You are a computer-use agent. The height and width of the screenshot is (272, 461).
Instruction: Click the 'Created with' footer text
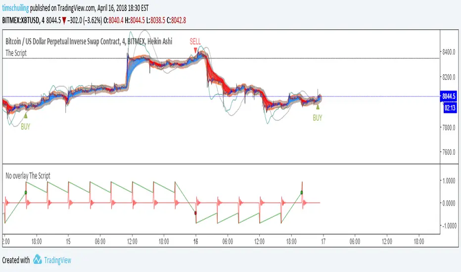click(x=16, y=260)
